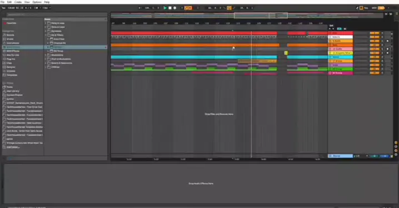Screen dimensions: 399x208
Task: Select the Max for Live category
Action: point(13,55)
